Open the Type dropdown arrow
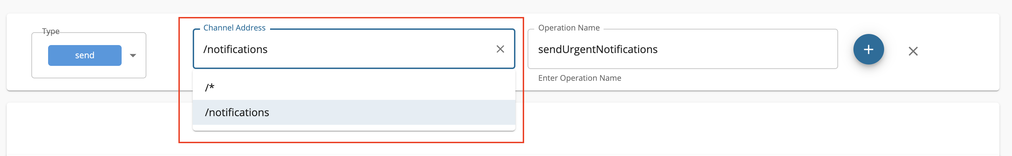This screenshot has height=156, width=1012. [x=133, y=55]
